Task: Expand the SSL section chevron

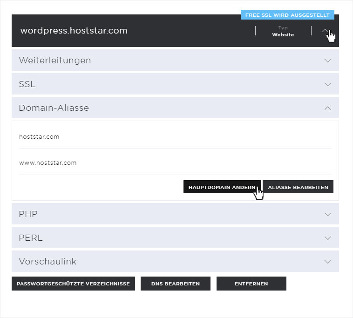Action: [x=328, y=84]
